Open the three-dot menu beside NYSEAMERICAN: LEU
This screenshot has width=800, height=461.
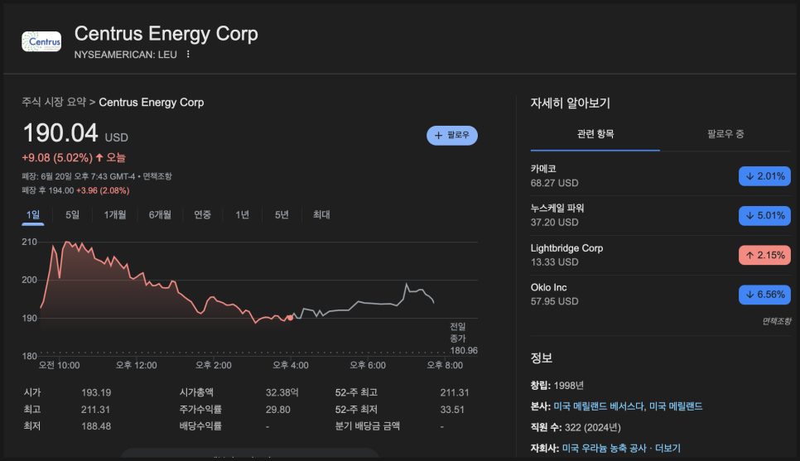(188, 54)
